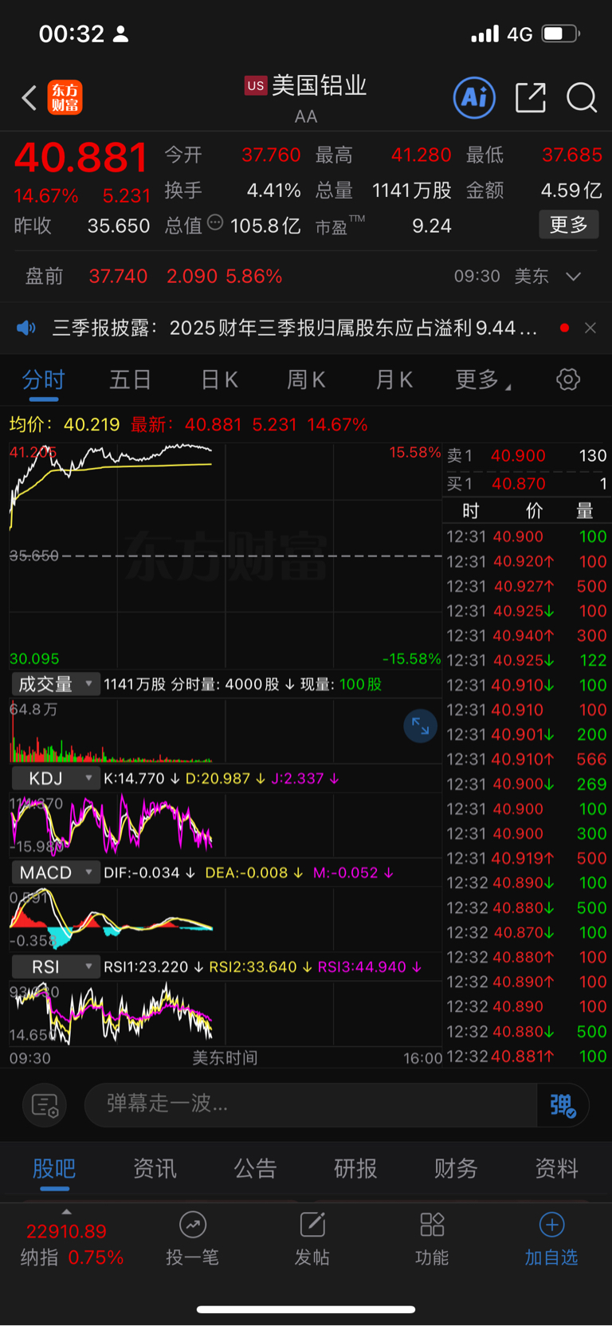Open the 成交量 indicator dropdown
Screen dimensions: 612x1326
pos(55,684)
